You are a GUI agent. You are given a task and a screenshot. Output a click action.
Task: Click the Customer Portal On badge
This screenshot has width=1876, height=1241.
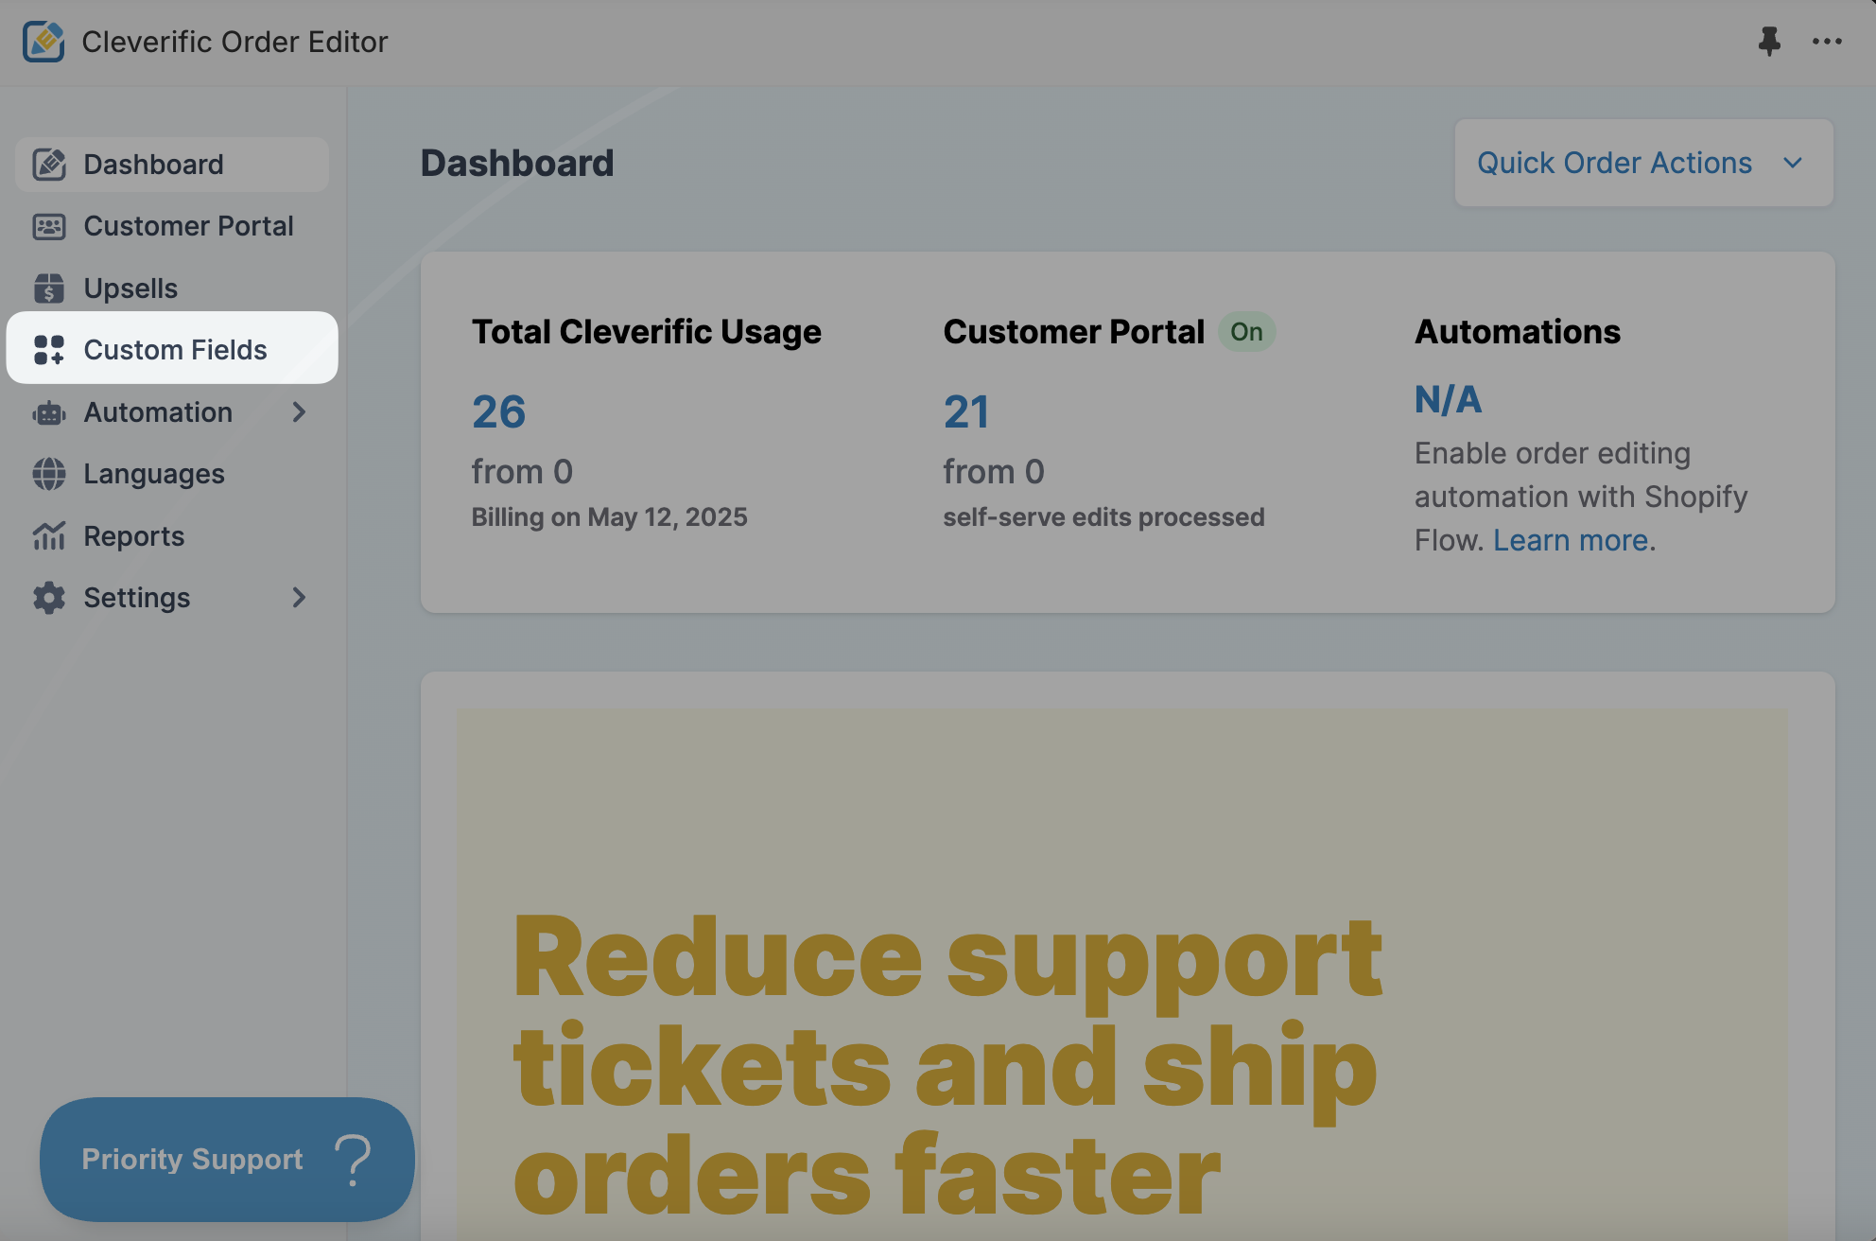point(1246,332)
